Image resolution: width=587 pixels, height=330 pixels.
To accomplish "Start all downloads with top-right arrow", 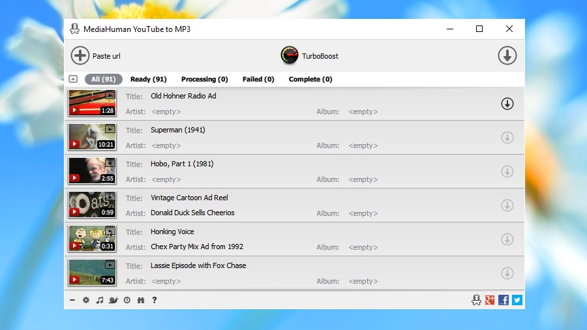I will [507, 55].
